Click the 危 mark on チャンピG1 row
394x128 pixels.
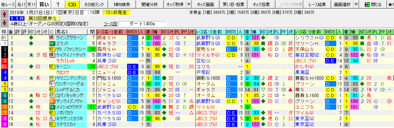pyautogui.click(x=164, y=101)
